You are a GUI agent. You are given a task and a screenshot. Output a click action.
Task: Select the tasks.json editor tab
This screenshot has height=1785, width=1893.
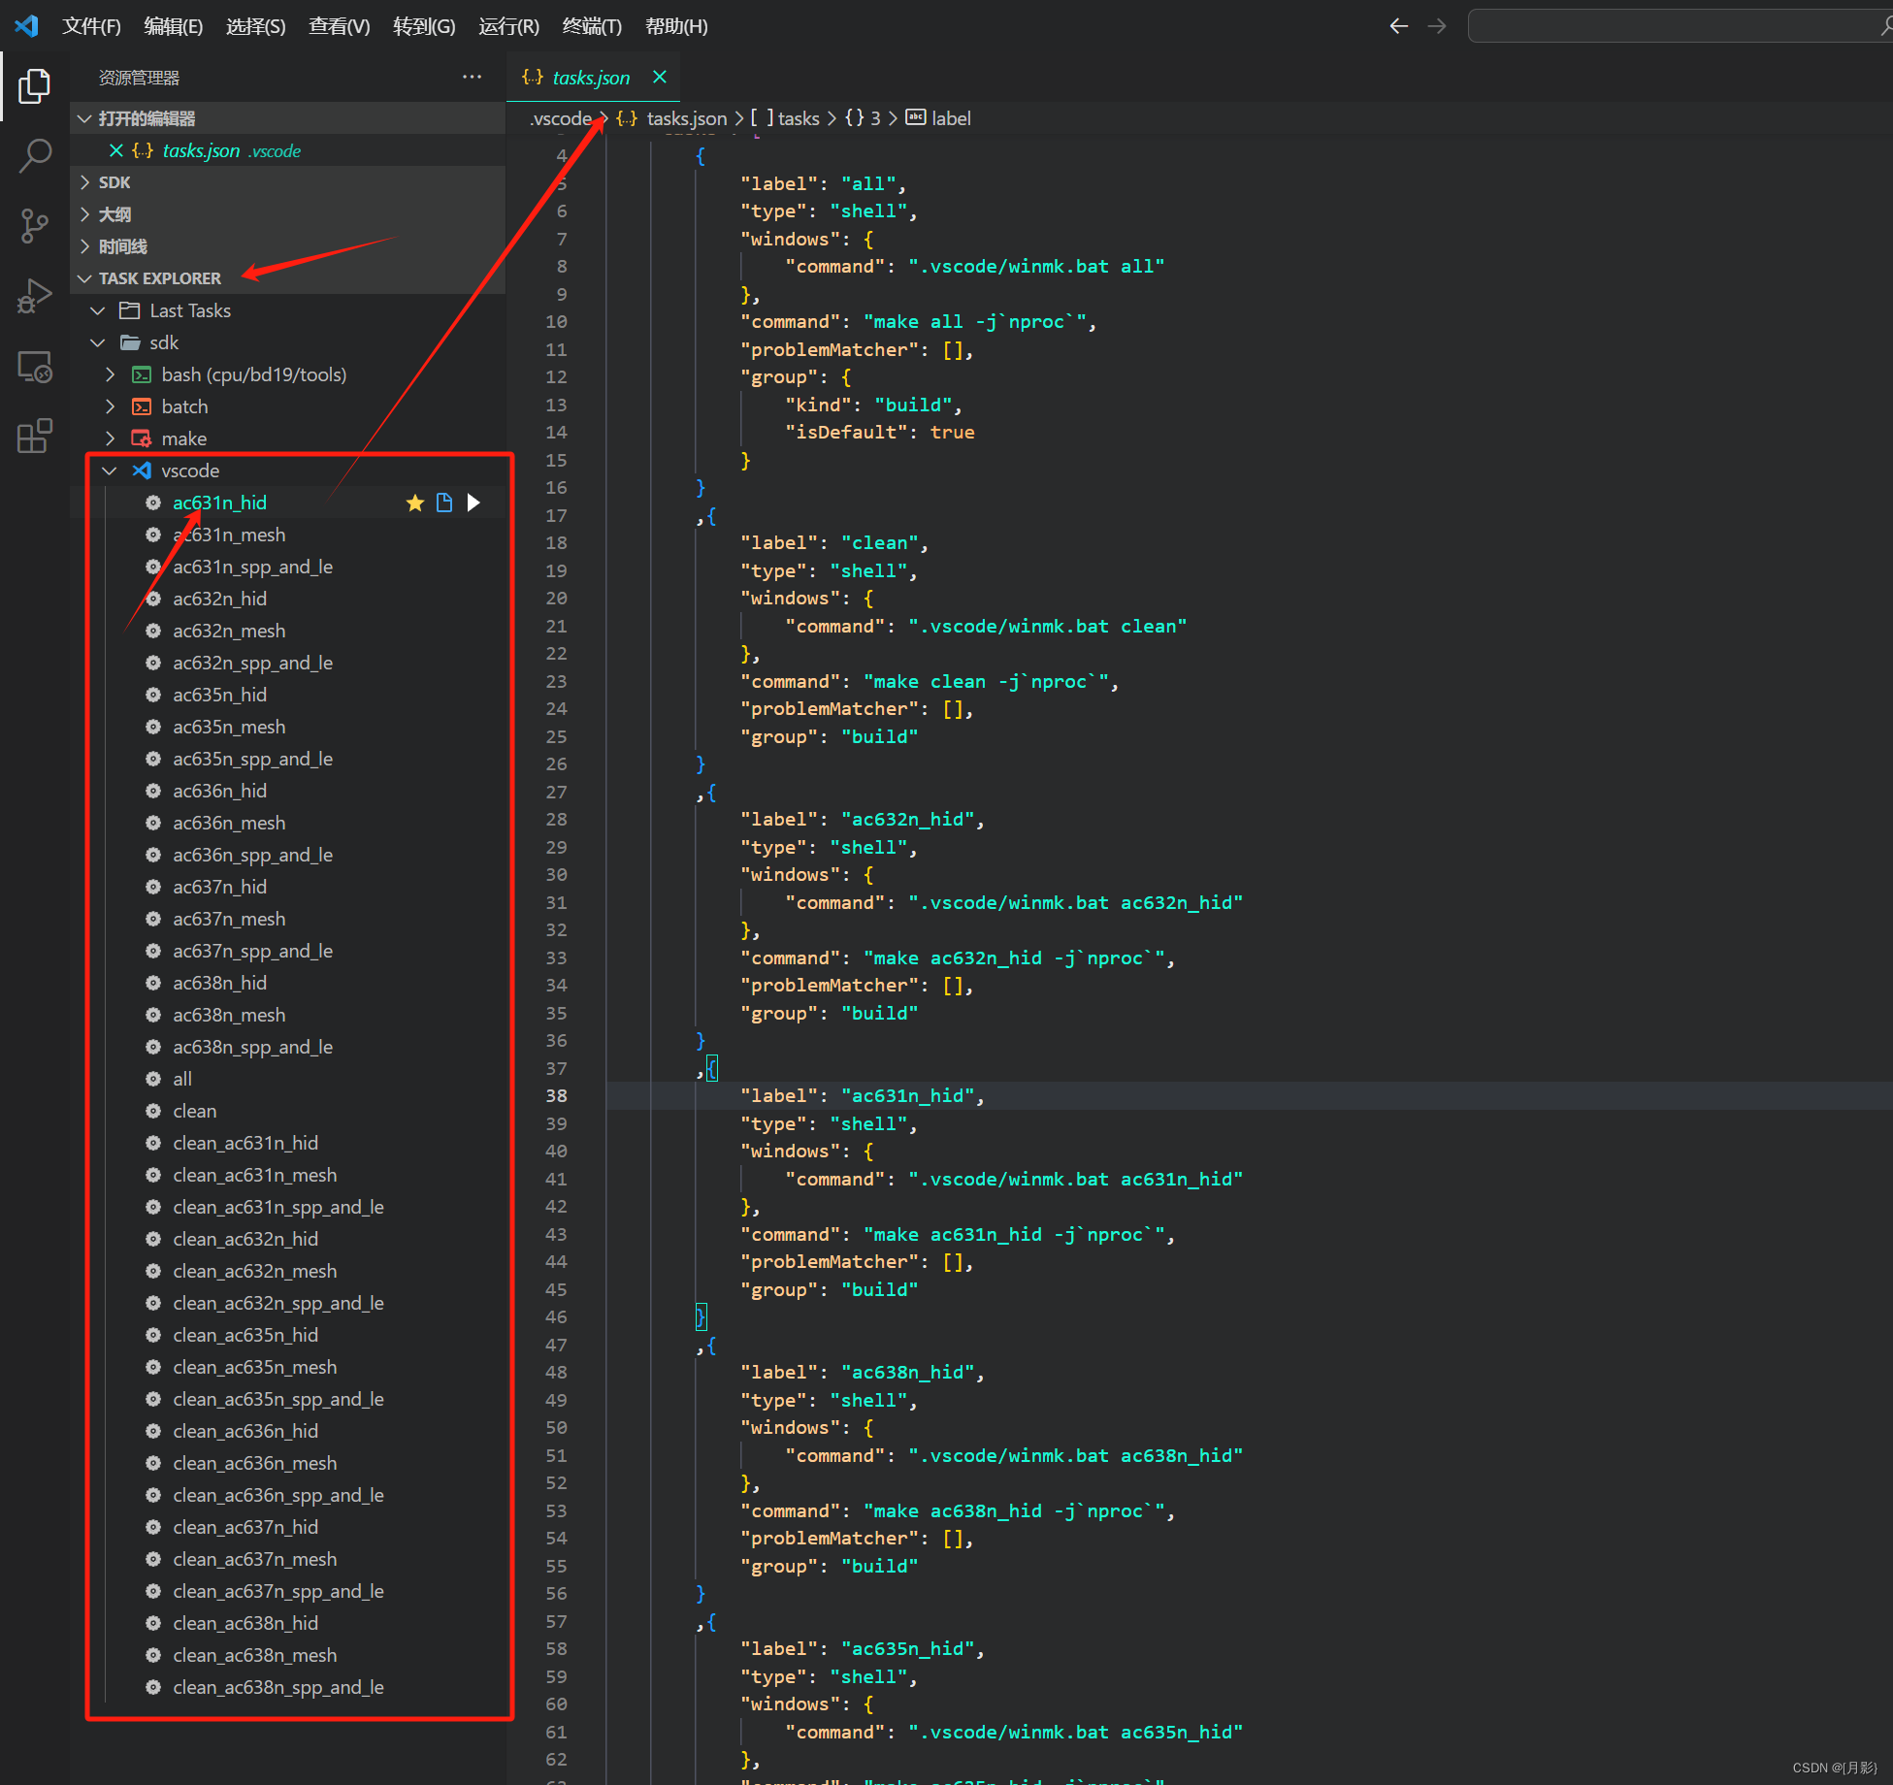[591, 77]
